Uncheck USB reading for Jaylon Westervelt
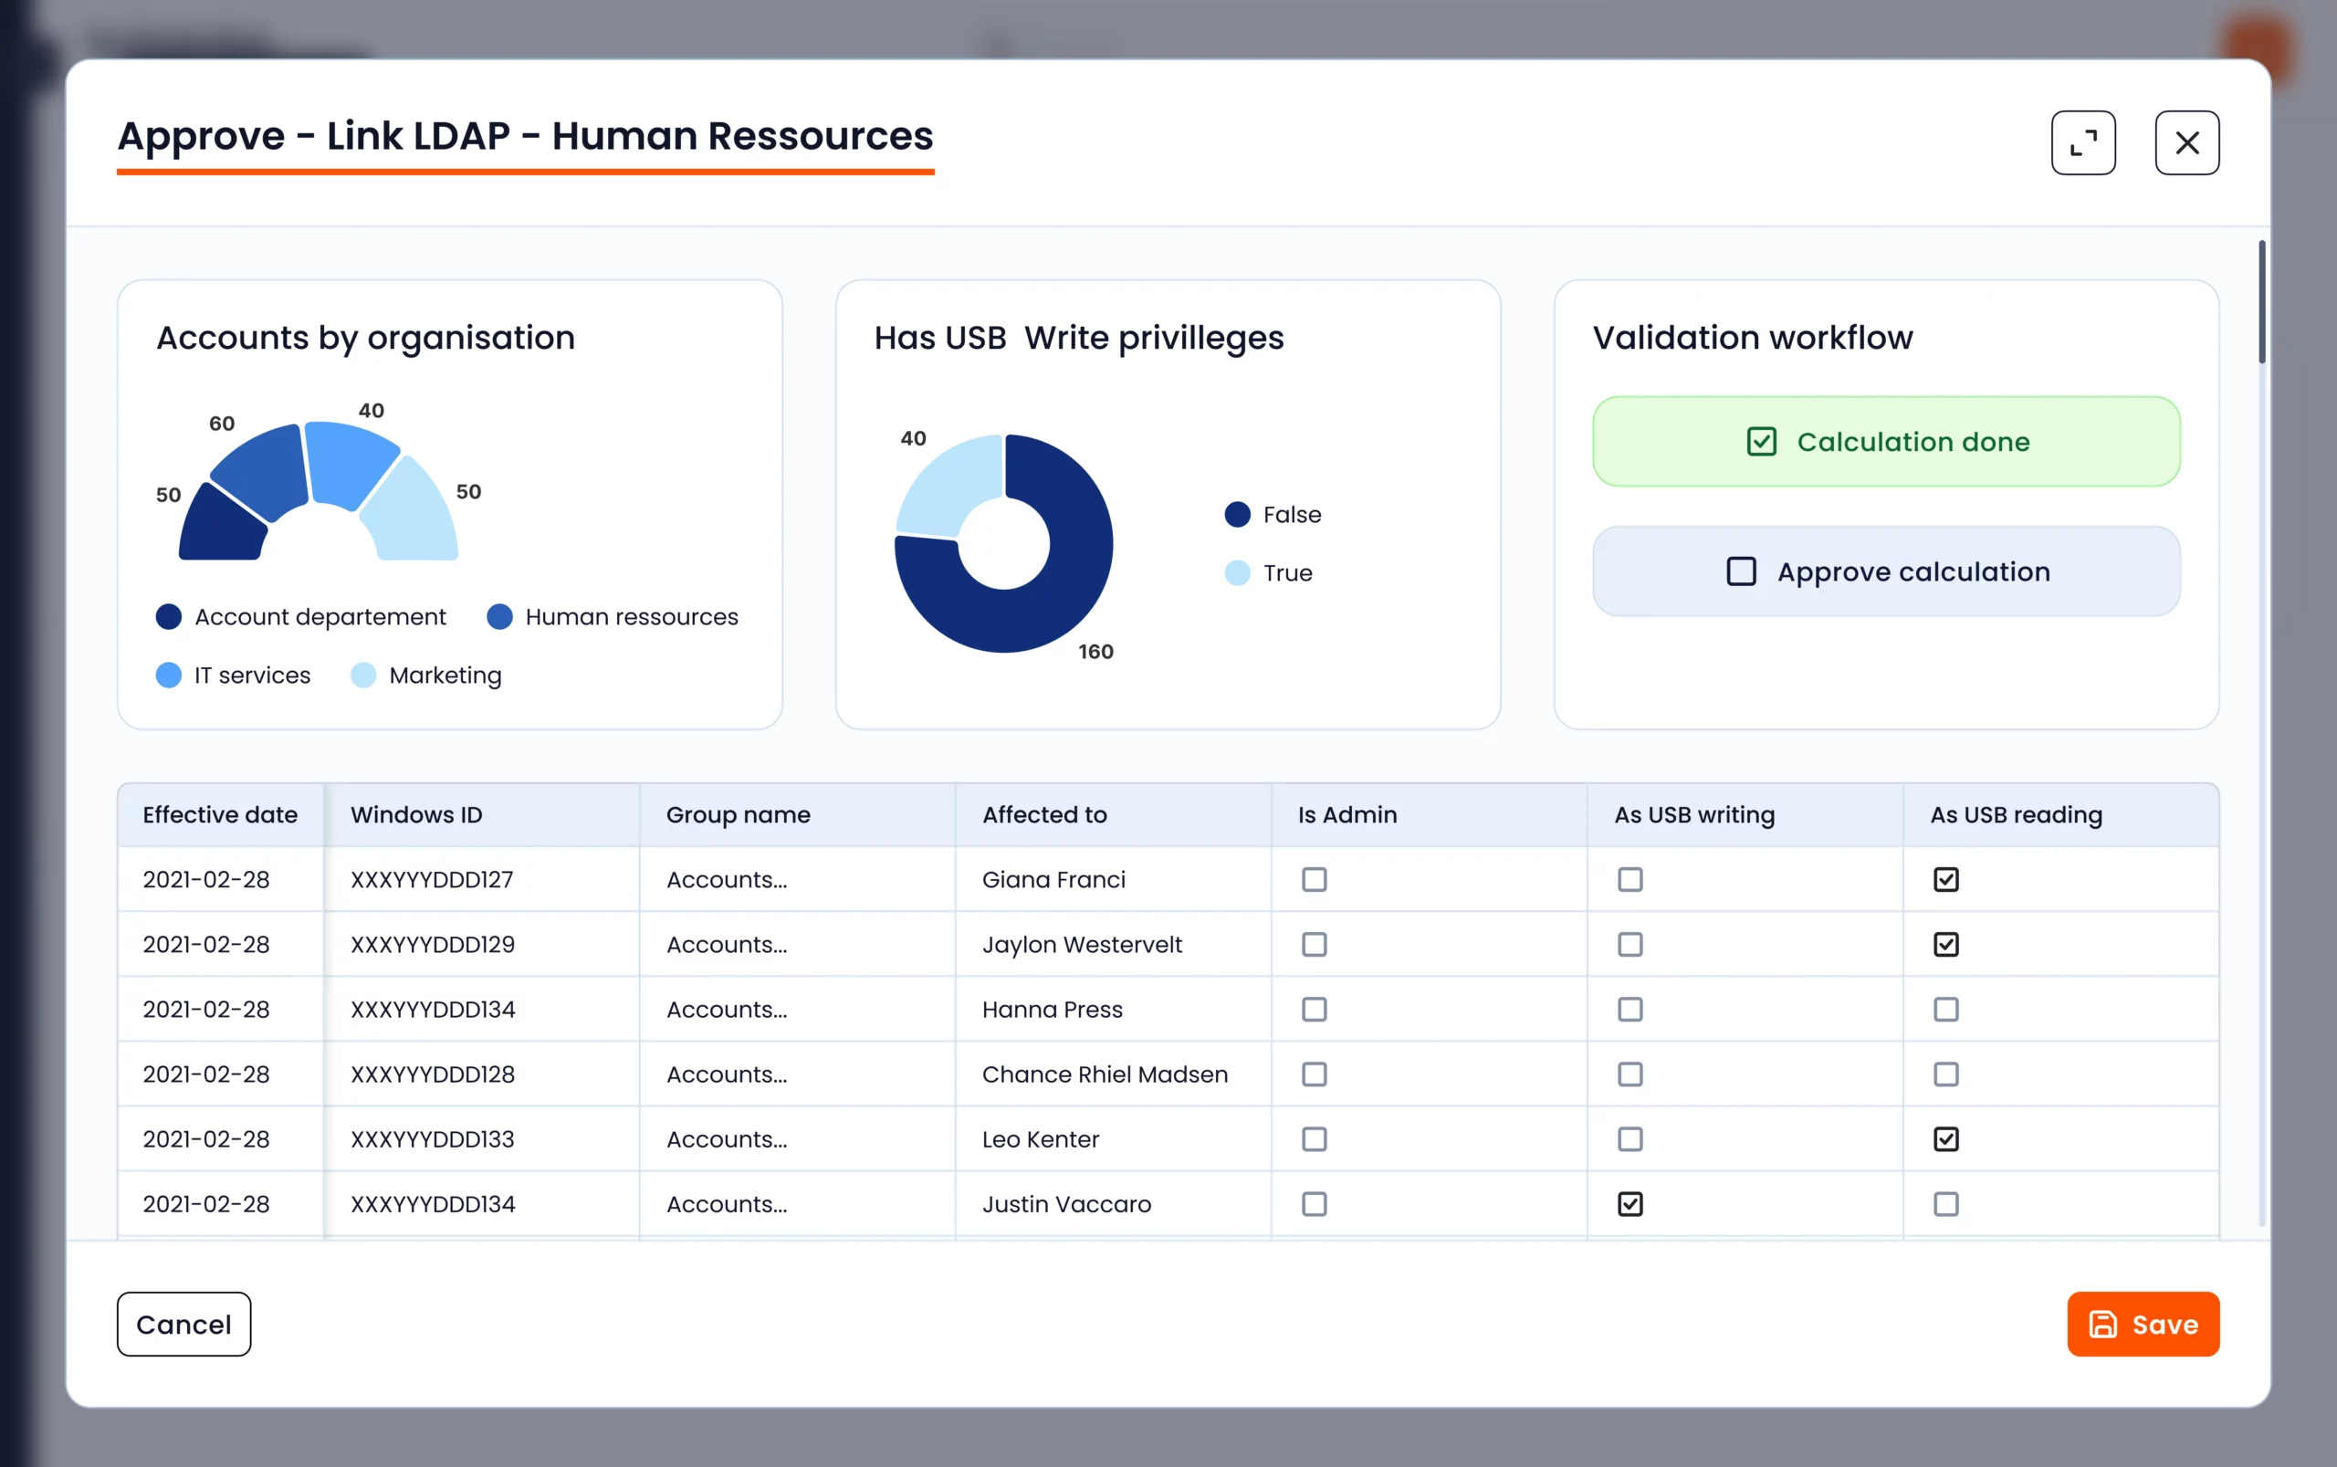This screenshot has width=2337, height=1467. pos(1946,944)
